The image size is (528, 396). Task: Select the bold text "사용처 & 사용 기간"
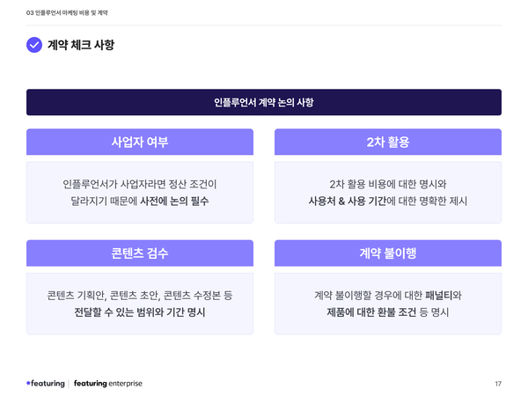tap(348, 202)
